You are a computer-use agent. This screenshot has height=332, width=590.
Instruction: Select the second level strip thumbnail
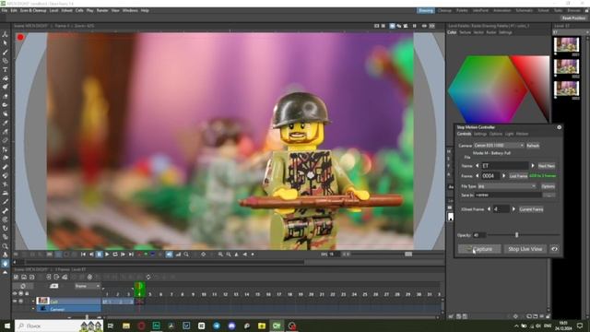coord(566,66)
